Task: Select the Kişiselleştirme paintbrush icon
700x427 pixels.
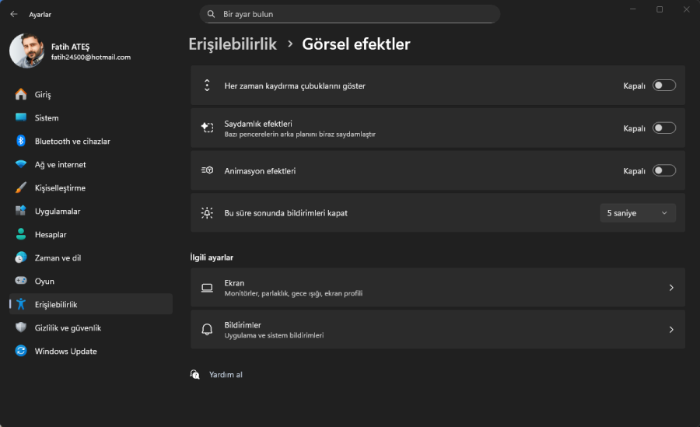Action: [x=21, y=187]
